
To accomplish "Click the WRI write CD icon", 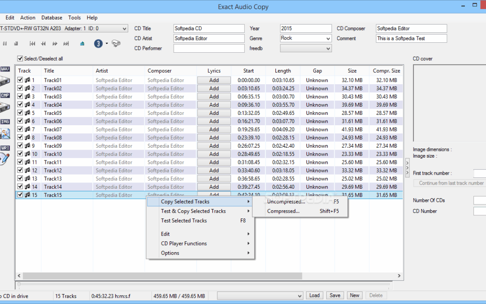I will click(x=4, y=155).
